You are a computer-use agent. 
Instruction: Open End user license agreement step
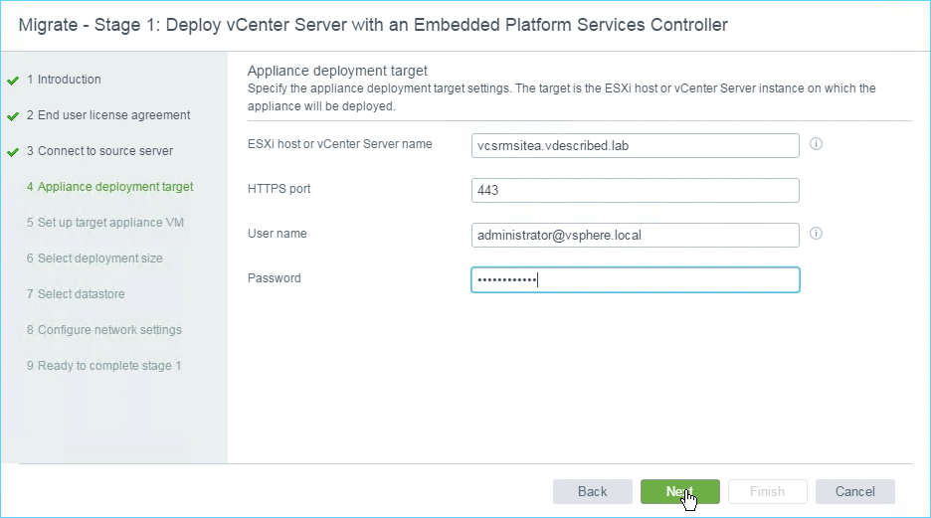click(108, 115)
